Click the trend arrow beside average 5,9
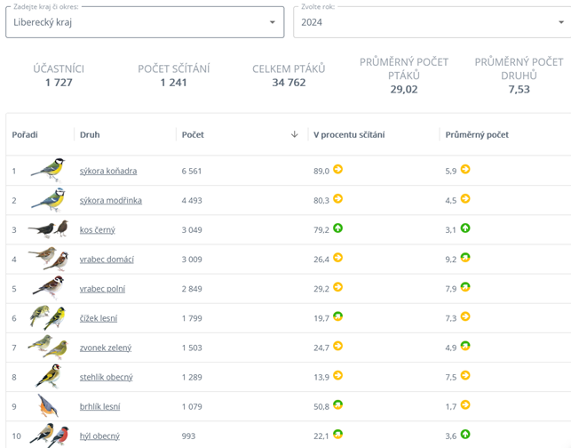571x448 pixels. point(465,170)
